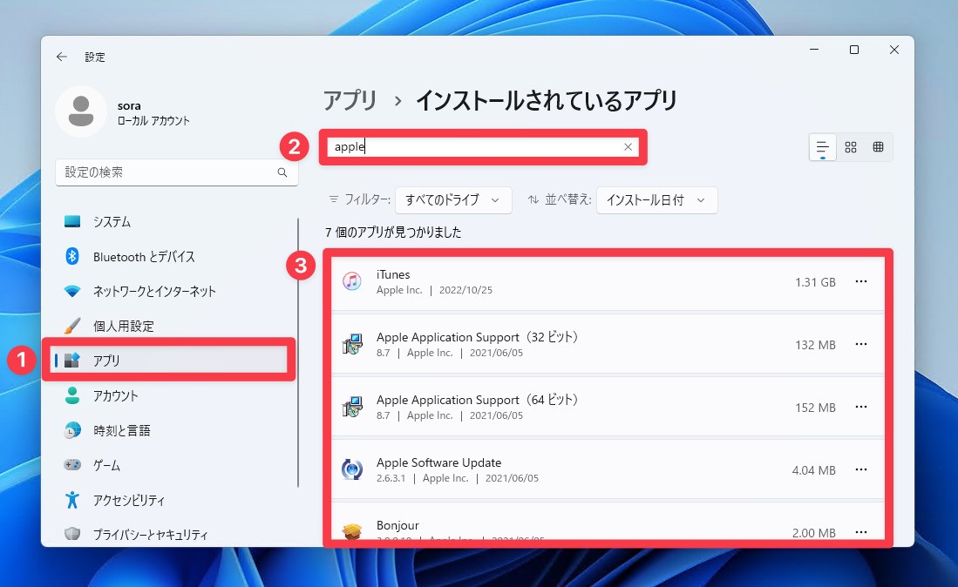
Task: Click the 1.31 GB size value
Action: (815, 282)
